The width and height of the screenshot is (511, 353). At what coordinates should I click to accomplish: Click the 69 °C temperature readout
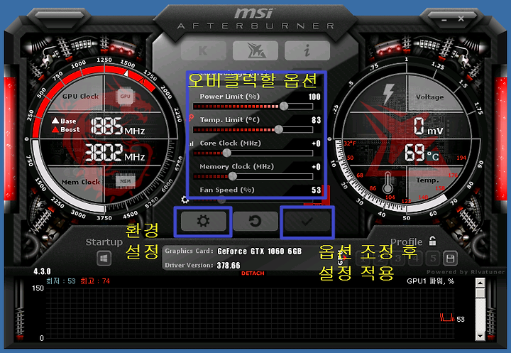pos(422,153)
